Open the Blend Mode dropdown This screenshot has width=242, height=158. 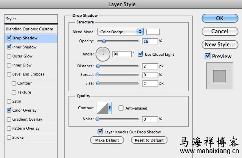121,32
